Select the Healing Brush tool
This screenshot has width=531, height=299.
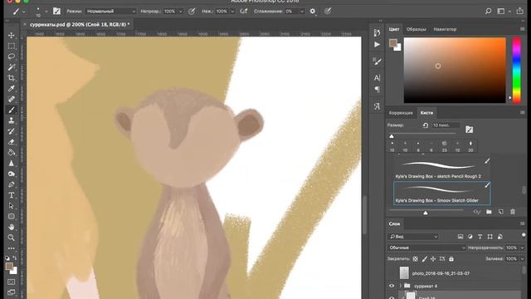[11, 99]
